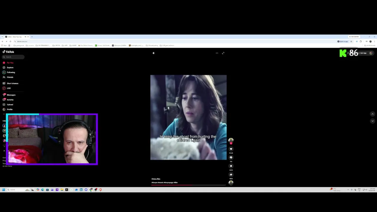Open the X app on the taskbar

[67, 190]
